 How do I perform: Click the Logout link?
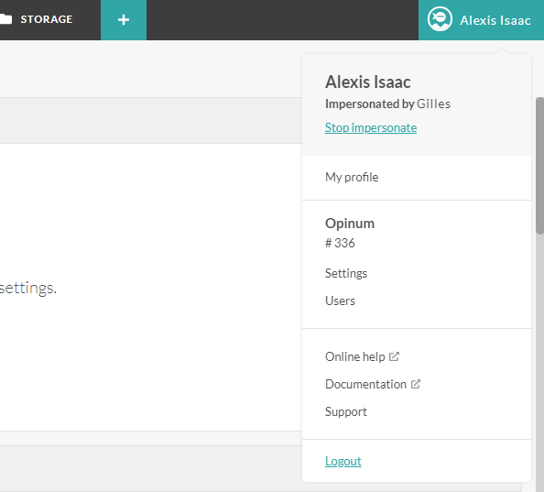click(343, 461)
